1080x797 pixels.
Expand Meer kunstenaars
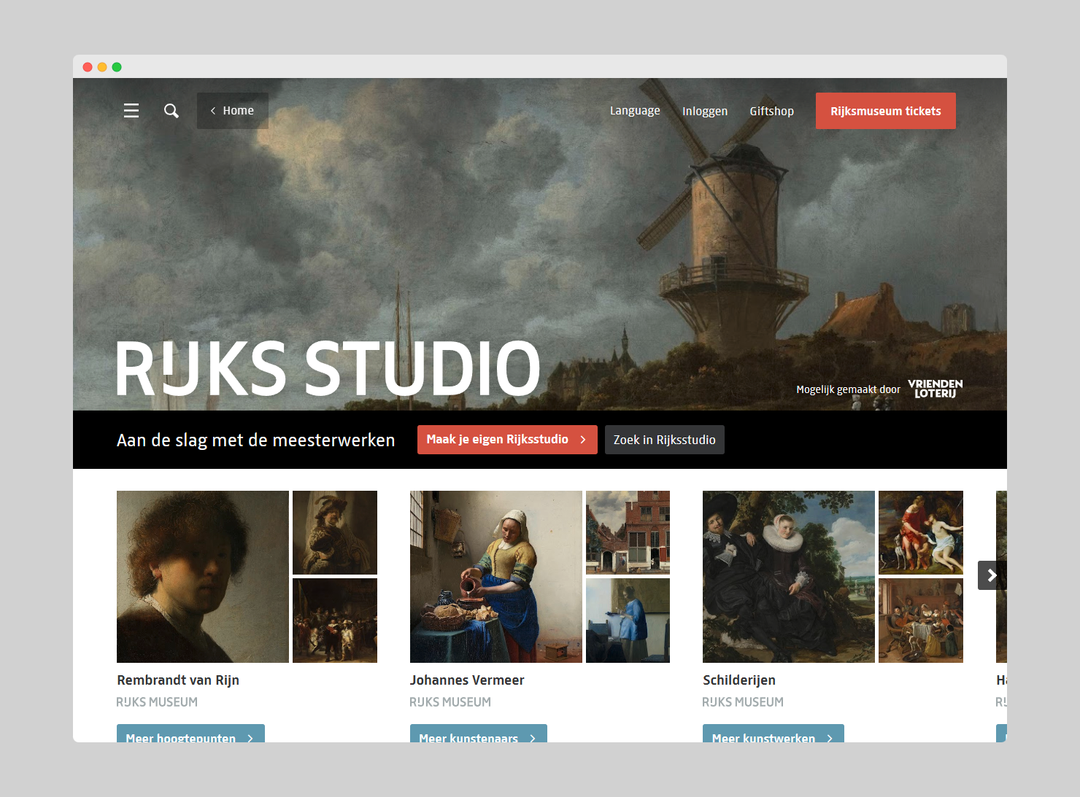point(478,734)
